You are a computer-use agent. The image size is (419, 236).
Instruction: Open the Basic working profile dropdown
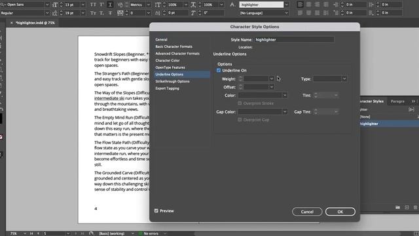tap(132, 233)
